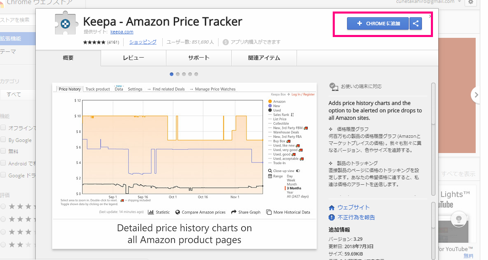This screenshot has height=260, width=488.
Task: Click the in-app purchase coin icon
Action: tap(226, 42)
